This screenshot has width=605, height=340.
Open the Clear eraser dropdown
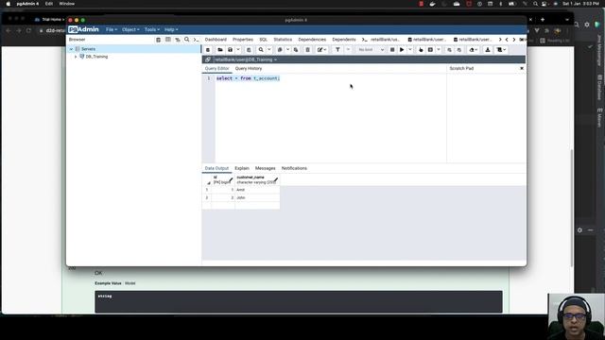pos(474,50)
